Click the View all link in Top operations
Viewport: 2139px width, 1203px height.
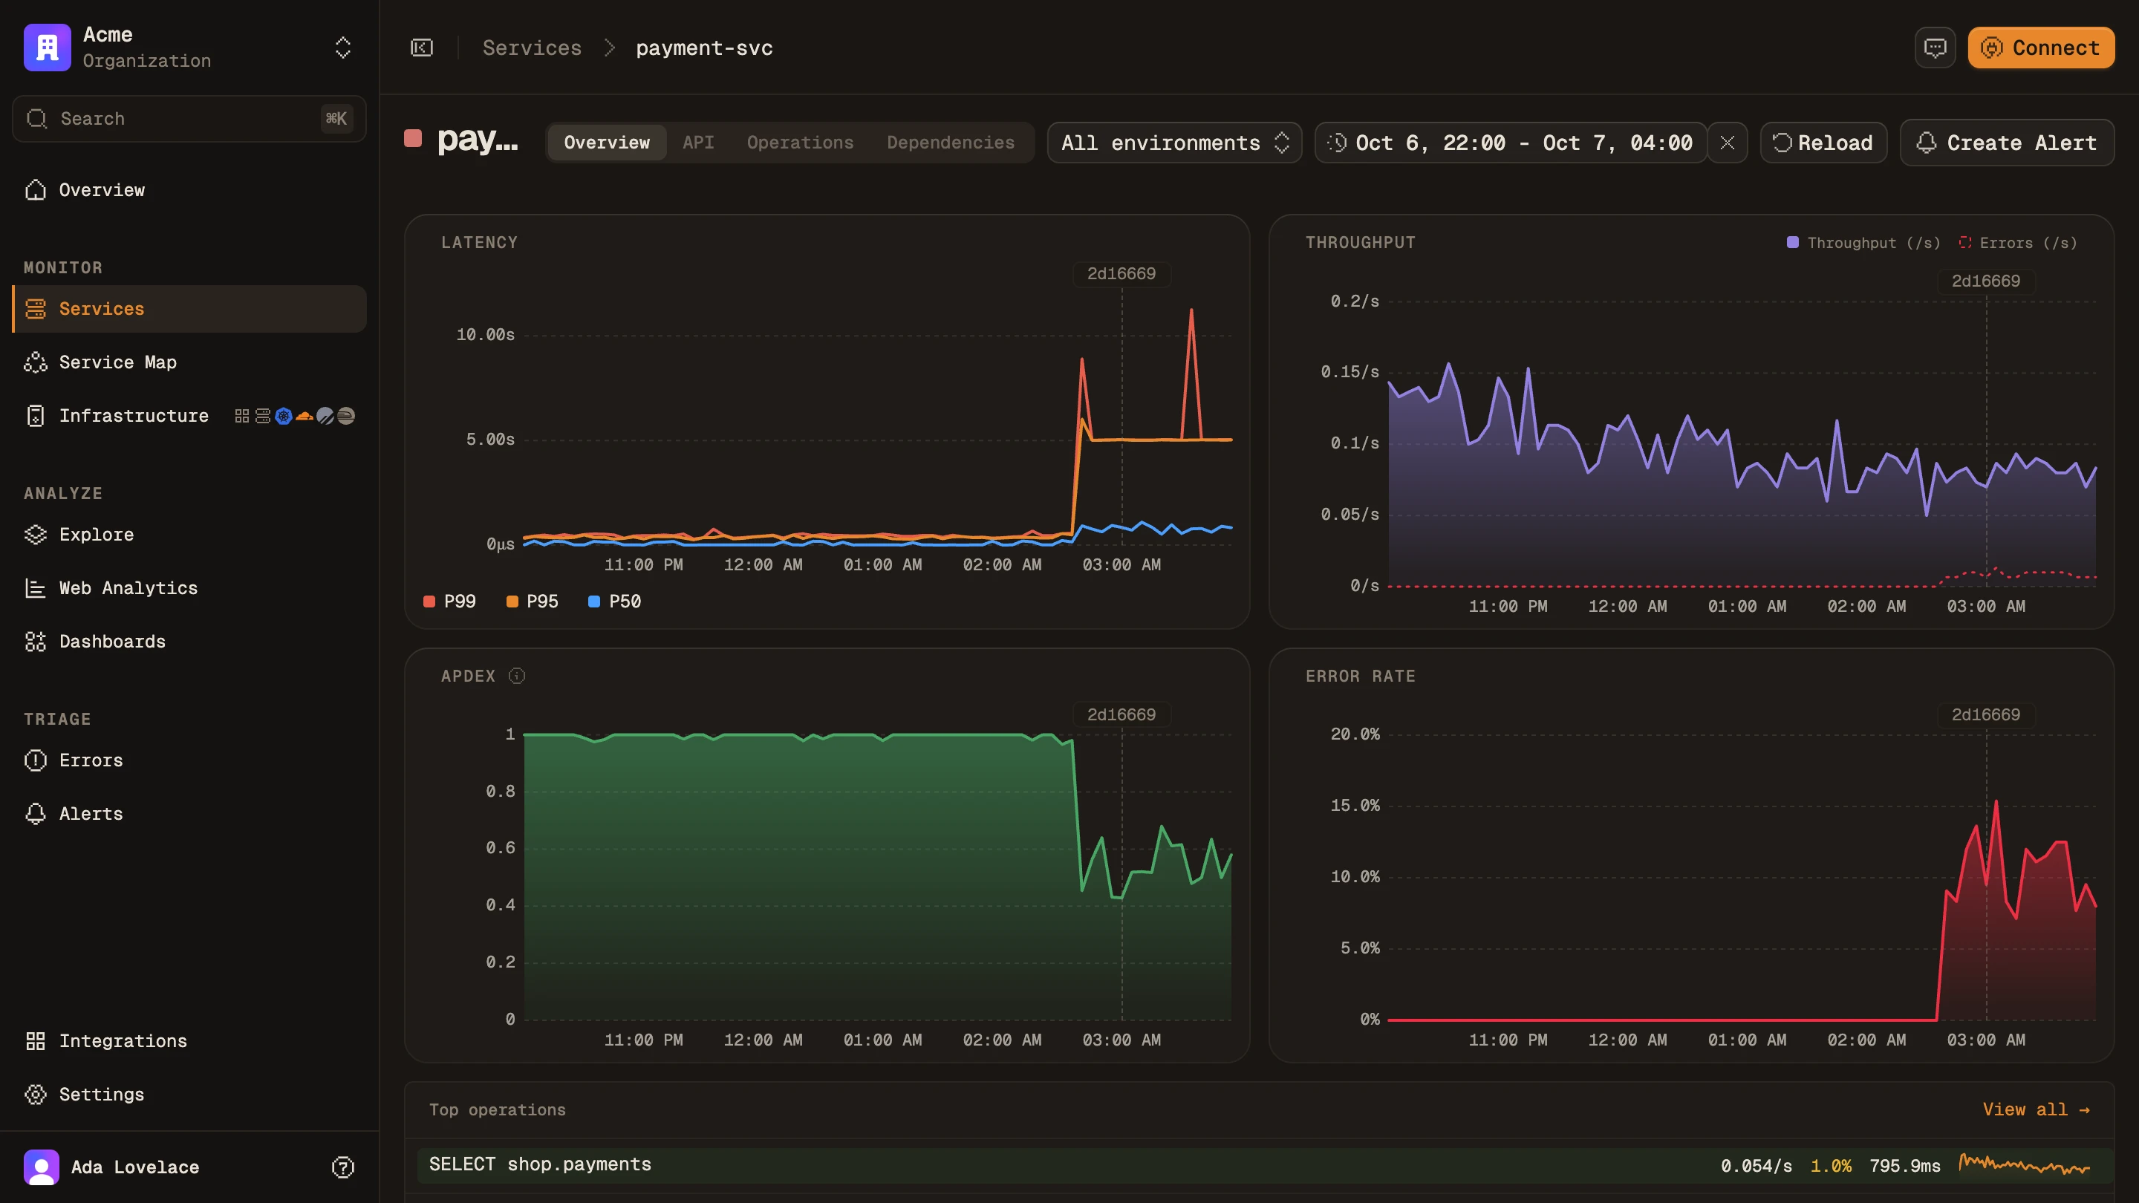point(2036,1110)
